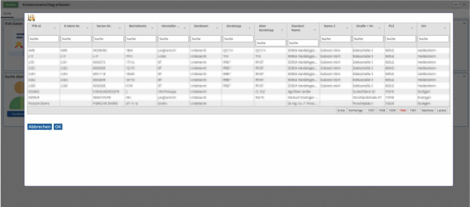This screenshot has width=470, height=207.
Task: Sort by Hersteller column arrow
Action: [185, 28]
